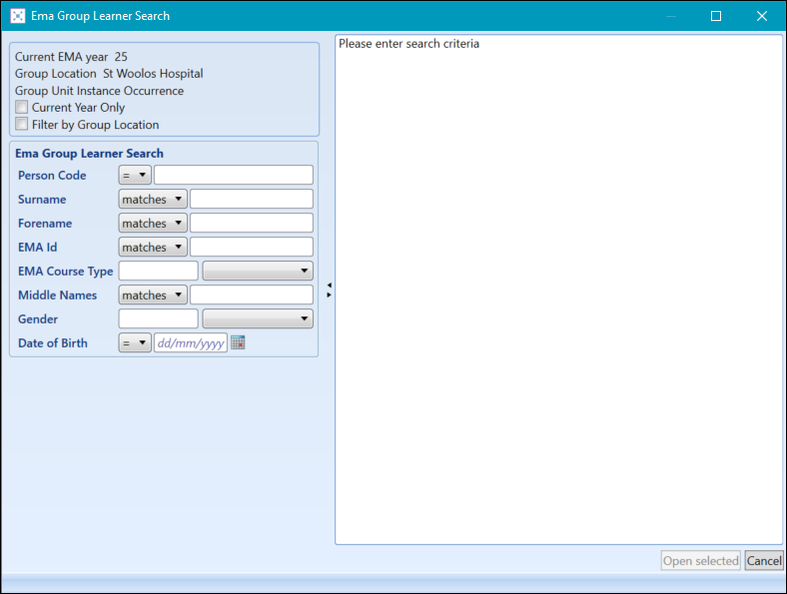Click the application icon in title bar
Screen dimensions: 787x594
pyautogui.click(x=18, y=16)
